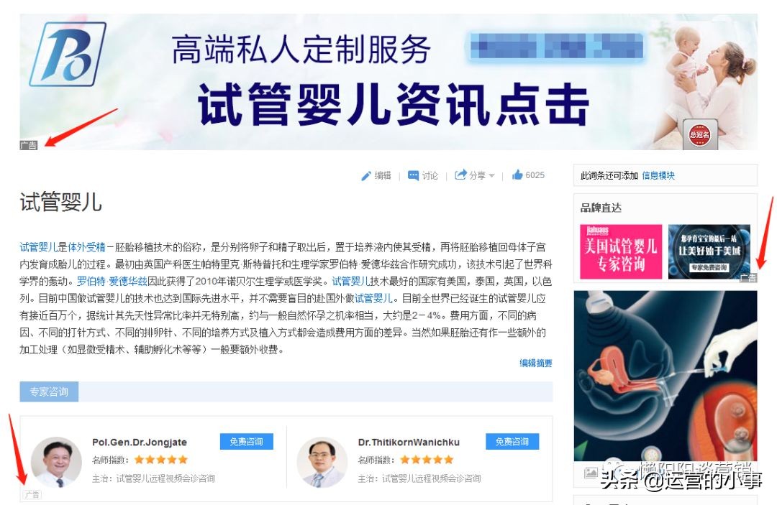The image size is (777, 505).
Task: Click the share arrow icon
Action: [460, 175]
